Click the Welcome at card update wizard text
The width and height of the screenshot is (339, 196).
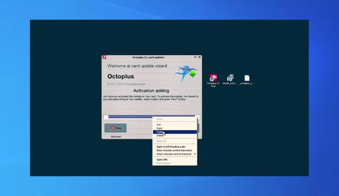point(137,66)
